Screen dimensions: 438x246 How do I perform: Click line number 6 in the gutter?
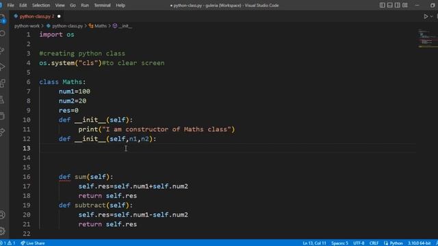click(x=29, y=82)
